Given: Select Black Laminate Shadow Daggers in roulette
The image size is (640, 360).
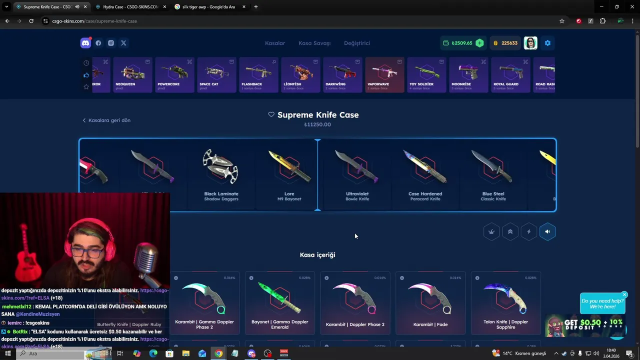Looking at the screenshot, I should 221,175.
